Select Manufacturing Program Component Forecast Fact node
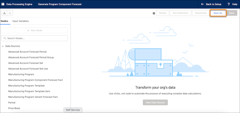Viewport: 240px width, 113px height. click(35, 80)
